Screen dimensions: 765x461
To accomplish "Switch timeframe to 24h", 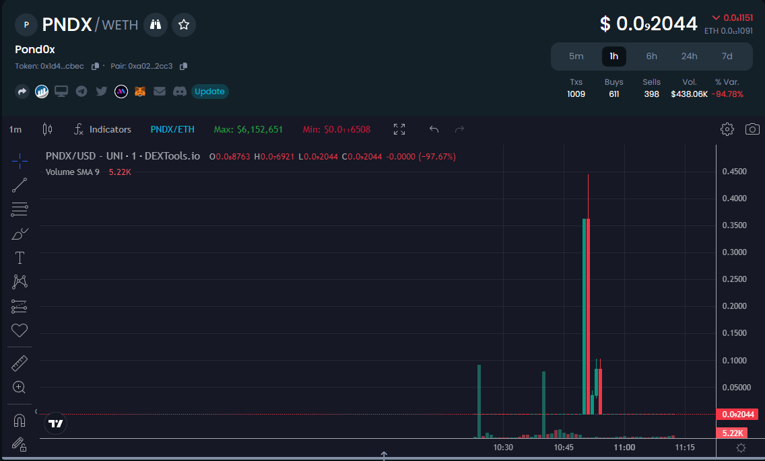I will click(x=689, y=56).
